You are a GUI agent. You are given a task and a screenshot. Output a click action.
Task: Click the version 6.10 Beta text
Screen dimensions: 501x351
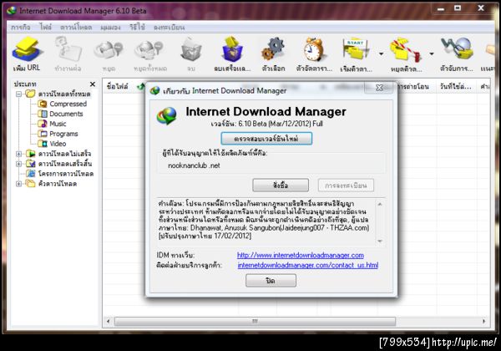tap(267, 124)
